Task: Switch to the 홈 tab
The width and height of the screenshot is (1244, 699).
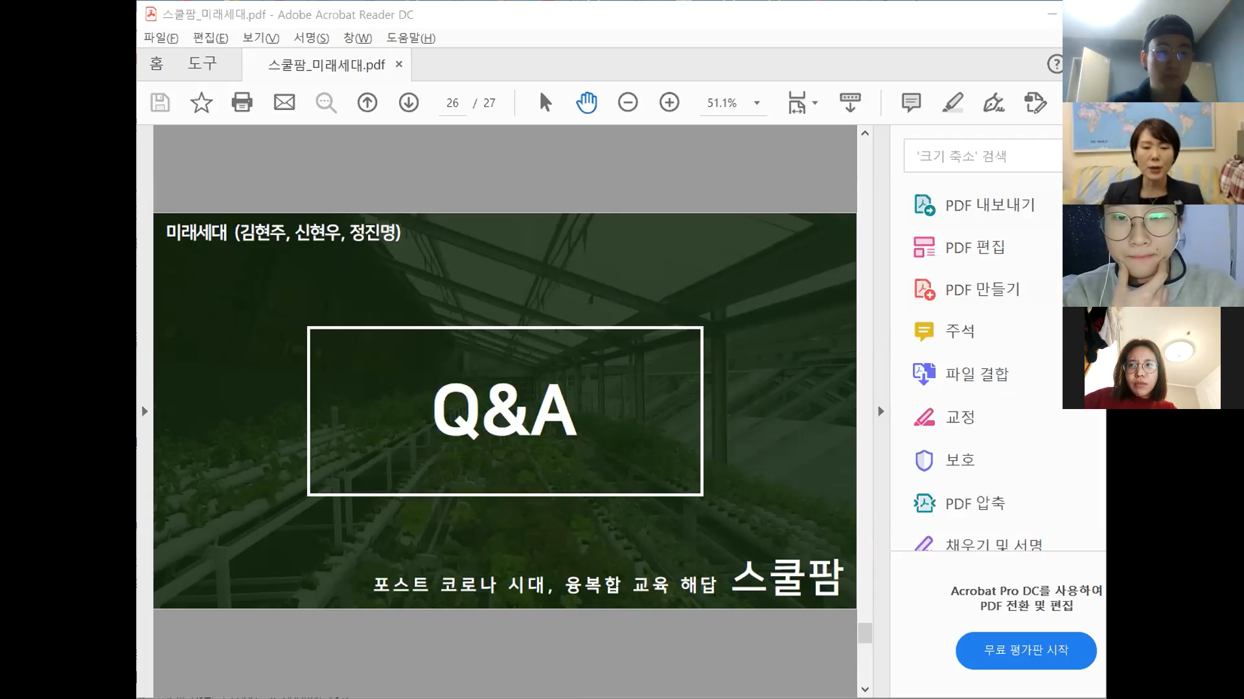Action: (156, 63)
